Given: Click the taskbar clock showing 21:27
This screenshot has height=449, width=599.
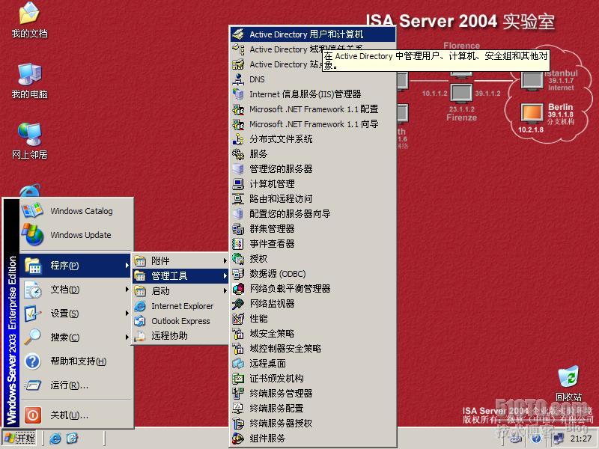Looking at the screenshot, I should [581, 439].
